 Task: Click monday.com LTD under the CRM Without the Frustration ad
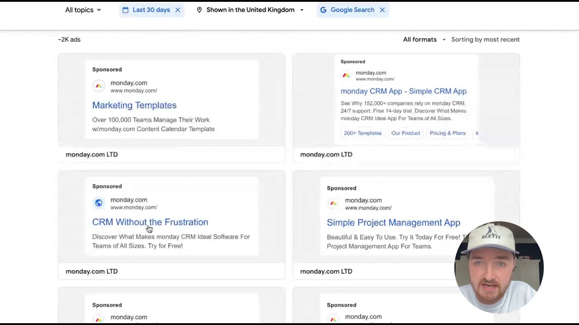tap(92, 271)
